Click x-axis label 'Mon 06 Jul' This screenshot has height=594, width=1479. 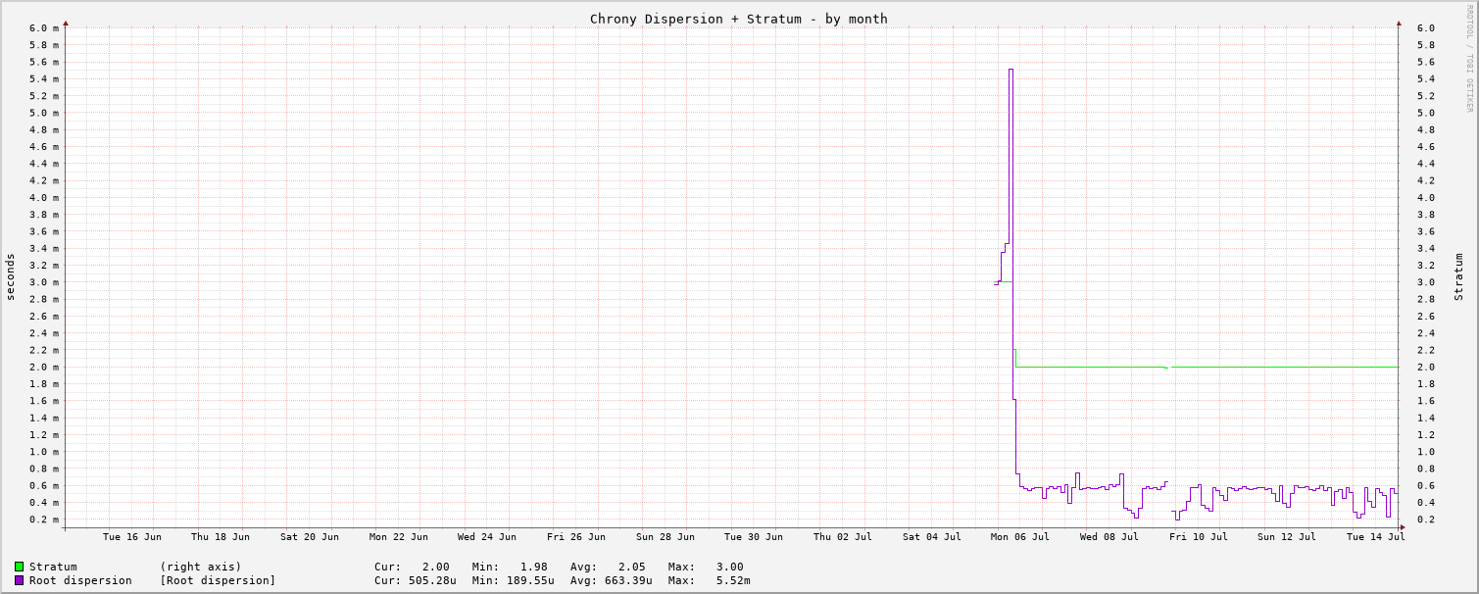(1020, 536)
